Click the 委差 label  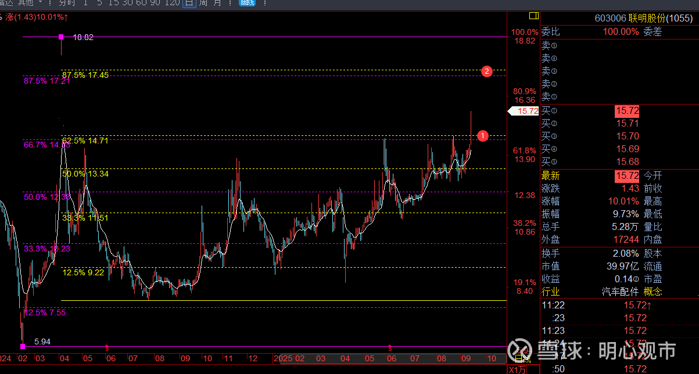click(653, 32)
